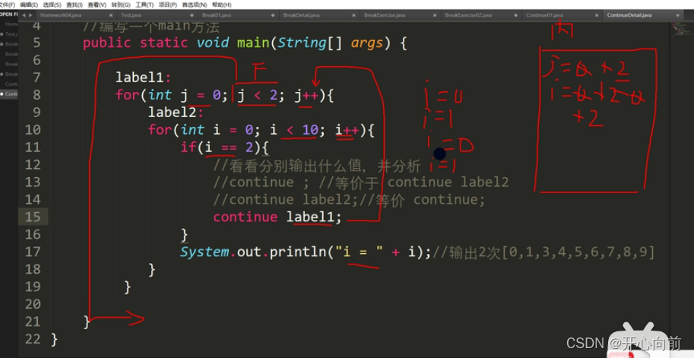Click "i < 10" condition on line 10

click(294, 130)
